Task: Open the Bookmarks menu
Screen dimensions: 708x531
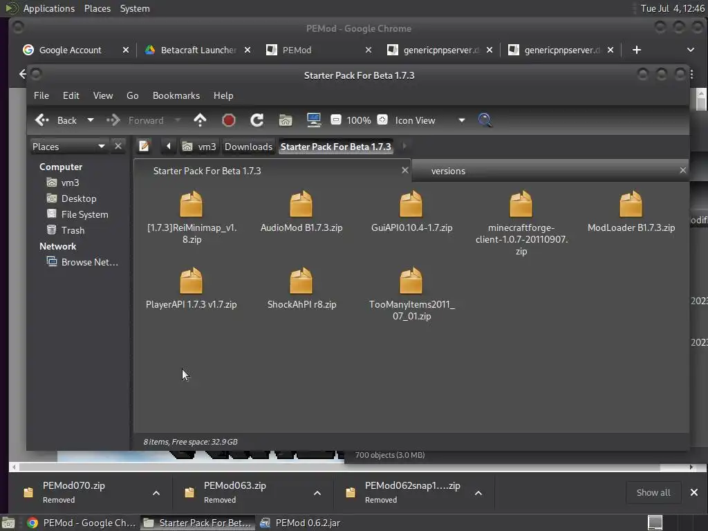Action: (x=176, y=95)
